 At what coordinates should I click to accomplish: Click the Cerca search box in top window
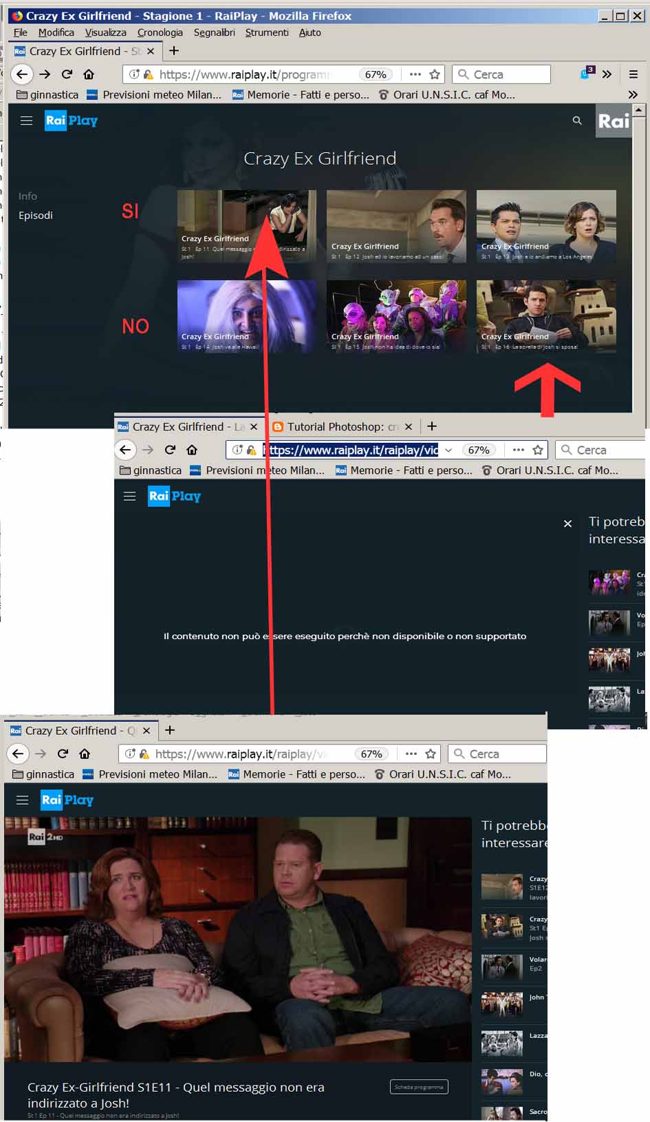501,74
